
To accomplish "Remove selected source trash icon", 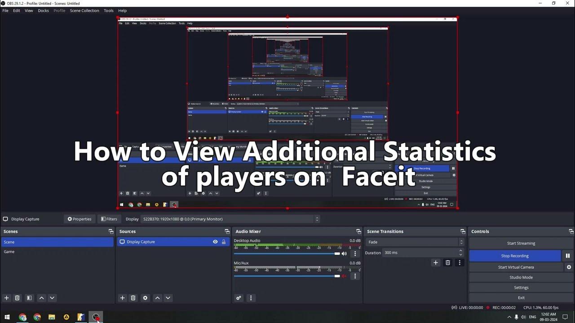I will click(133, 298).
